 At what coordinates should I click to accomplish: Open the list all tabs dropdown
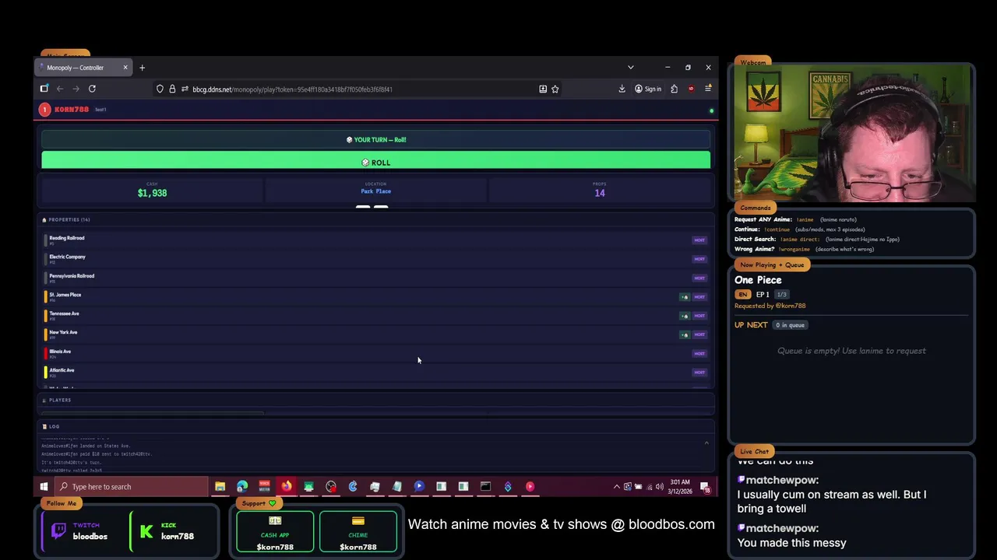coord(630,68)
